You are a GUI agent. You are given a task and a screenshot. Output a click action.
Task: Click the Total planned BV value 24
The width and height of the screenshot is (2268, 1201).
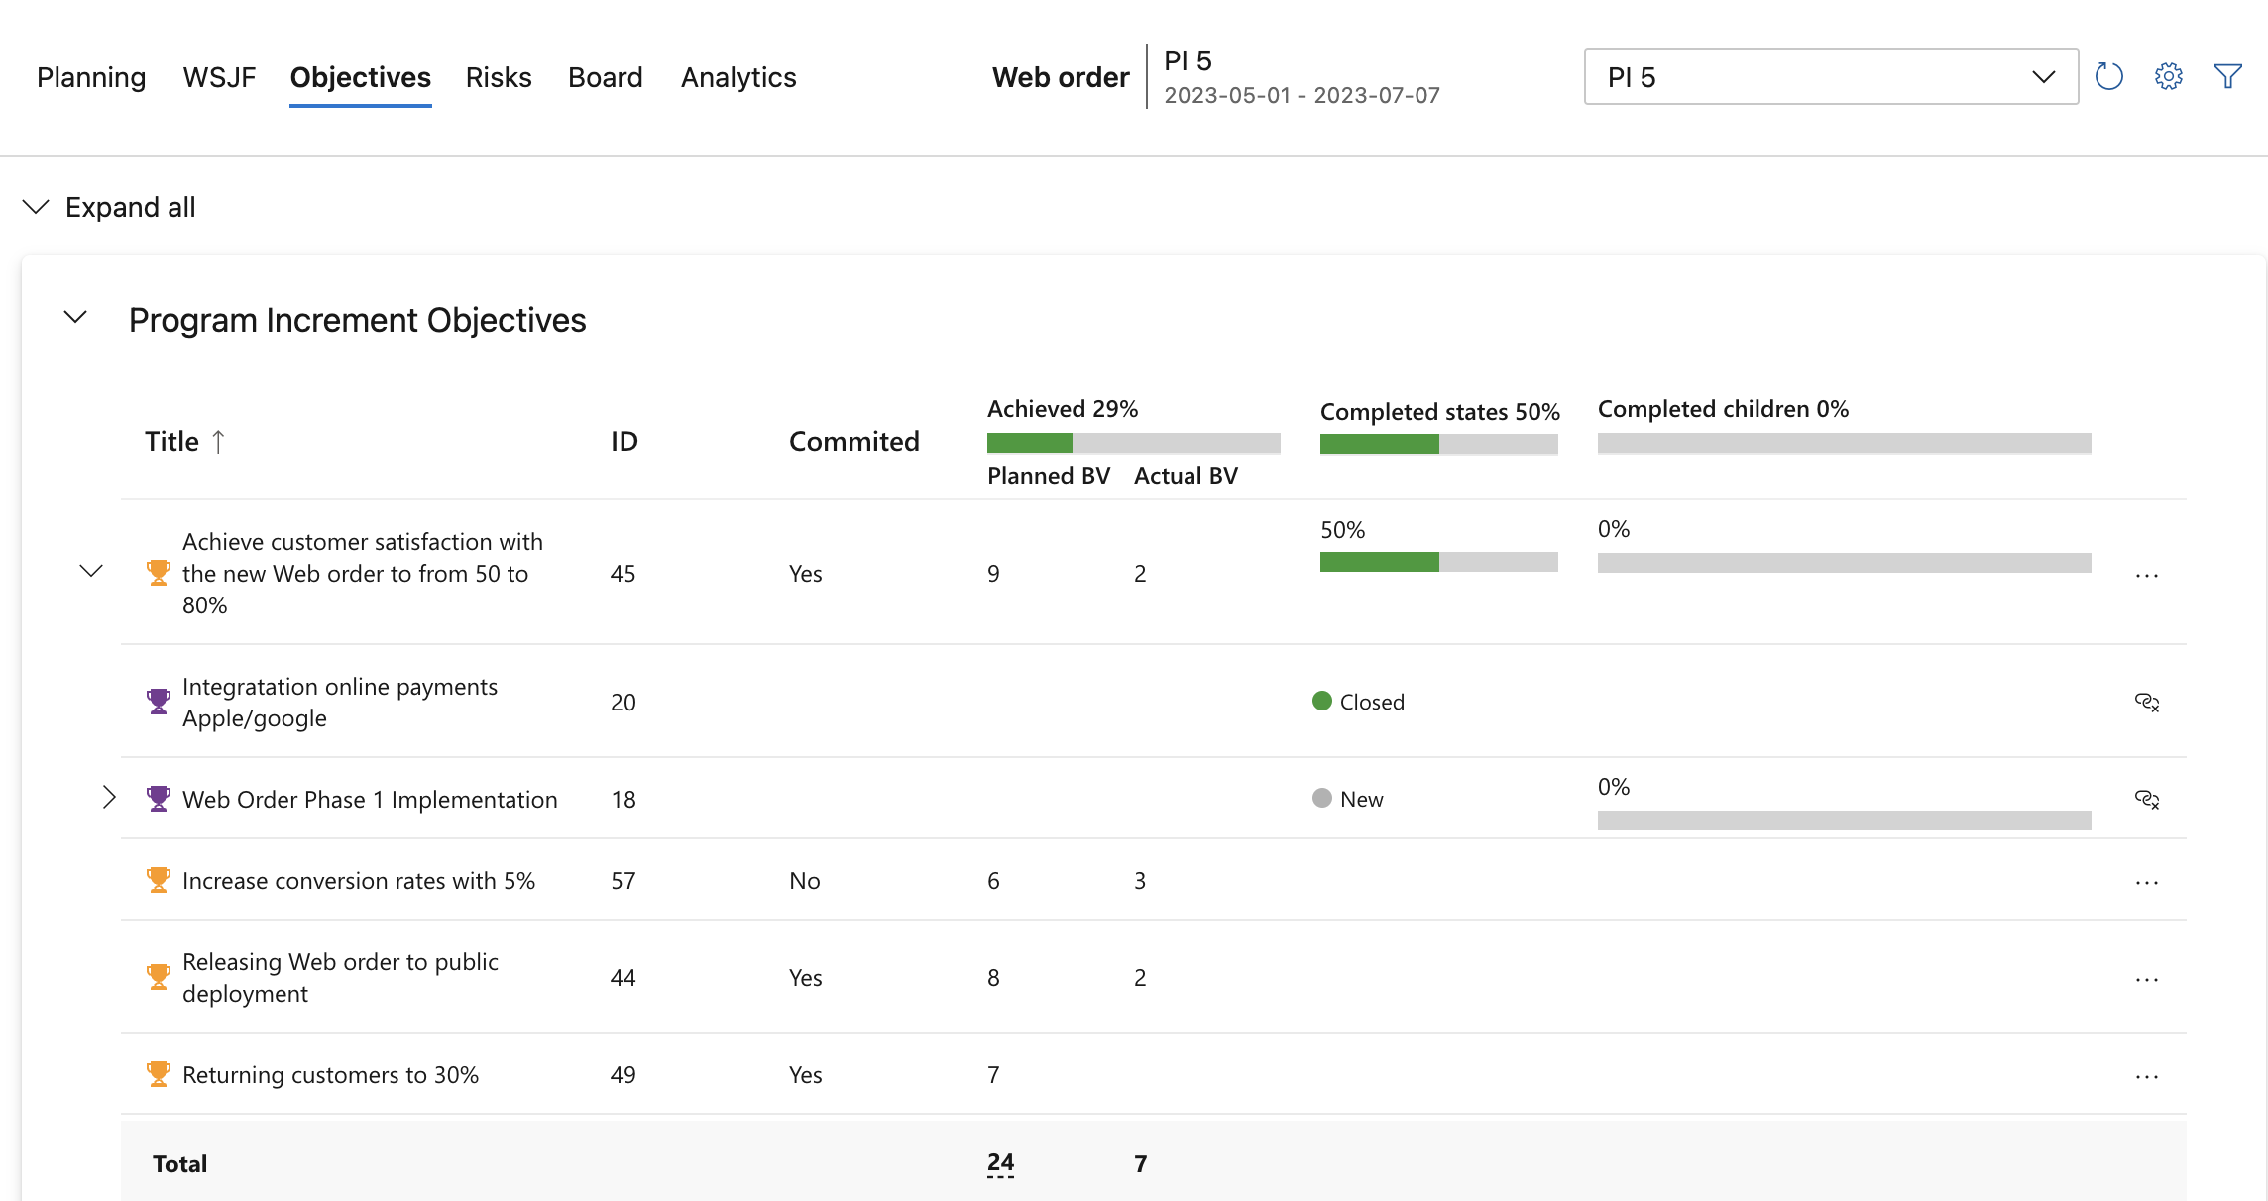coord(1000,1162)
